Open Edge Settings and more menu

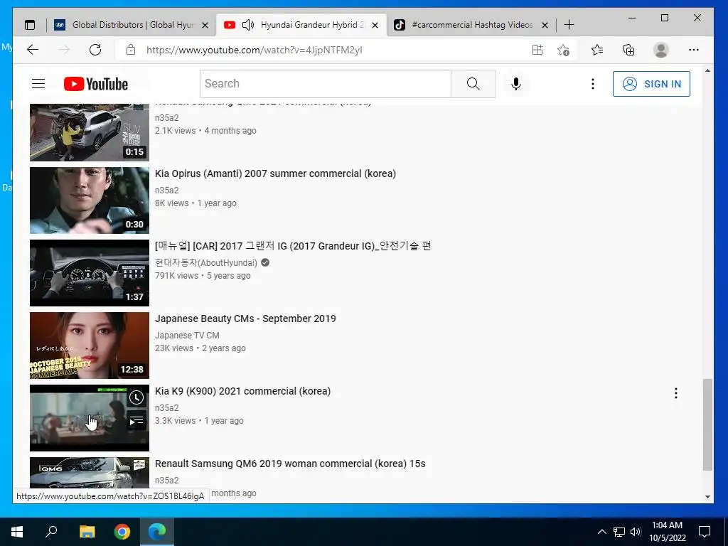pyautogui.click(x=694, y=50)
